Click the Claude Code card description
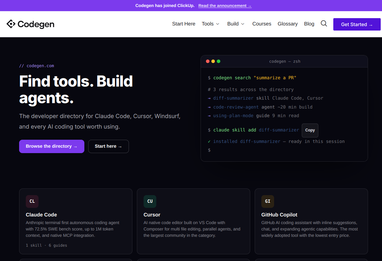382x261 pixels. pos(73,229)
